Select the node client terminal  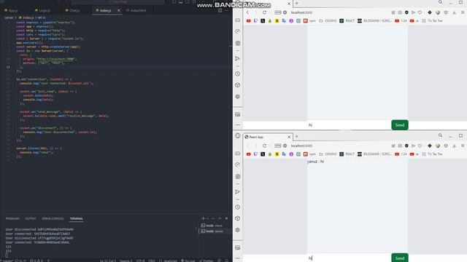212,226
